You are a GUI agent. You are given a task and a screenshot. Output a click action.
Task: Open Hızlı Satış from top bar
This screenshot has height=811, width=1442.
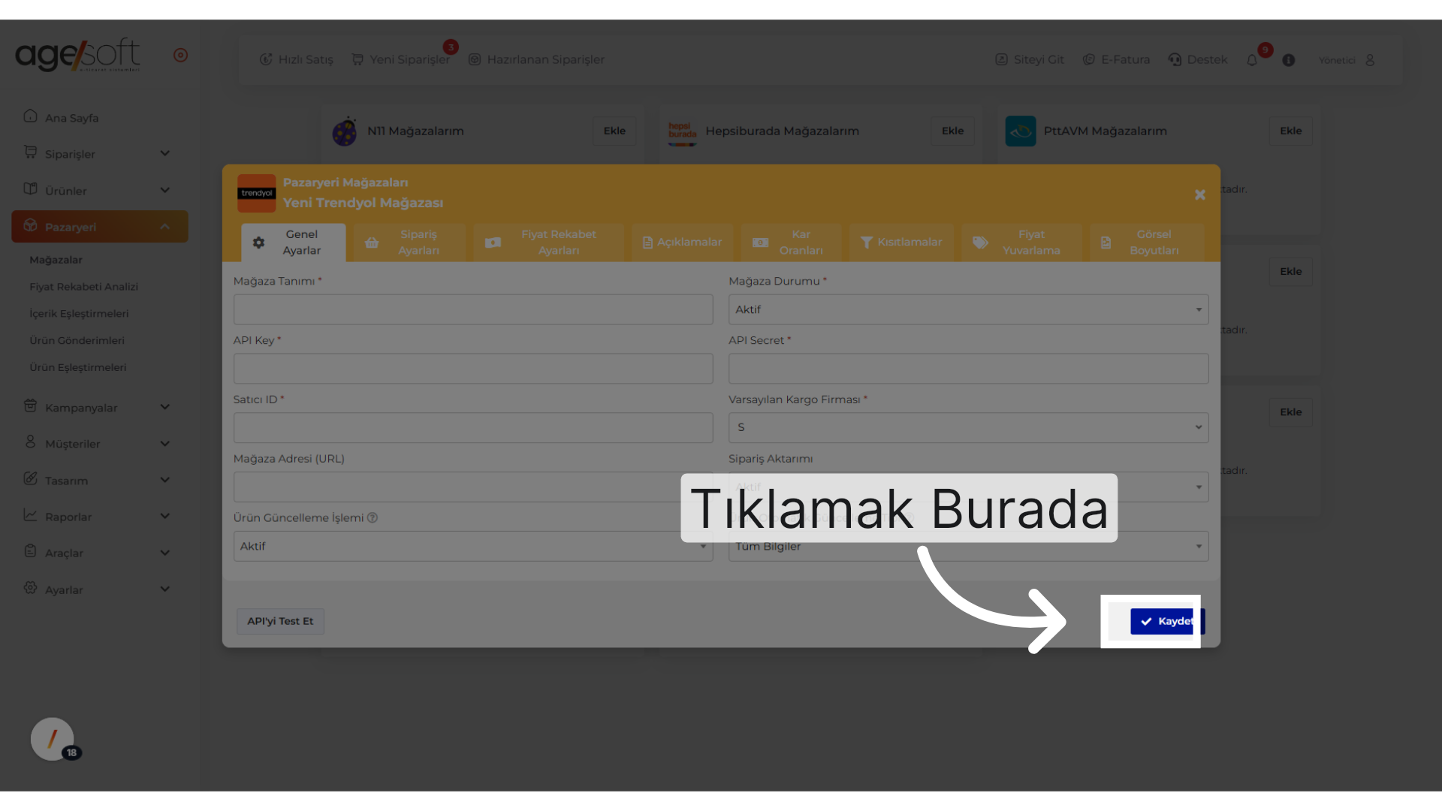(296, 59)
